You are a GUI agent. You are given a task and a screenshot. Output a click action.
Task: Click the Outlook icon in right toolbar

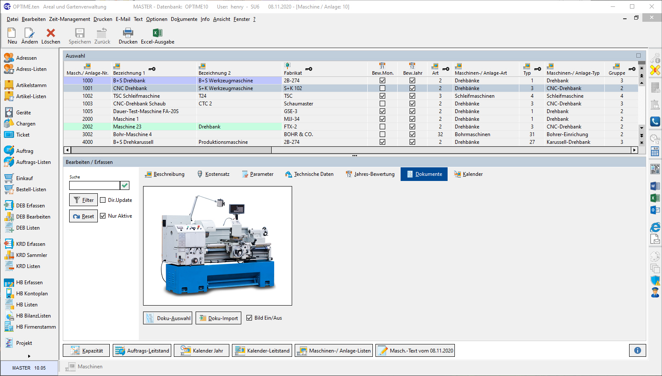(x=655, y=210)
